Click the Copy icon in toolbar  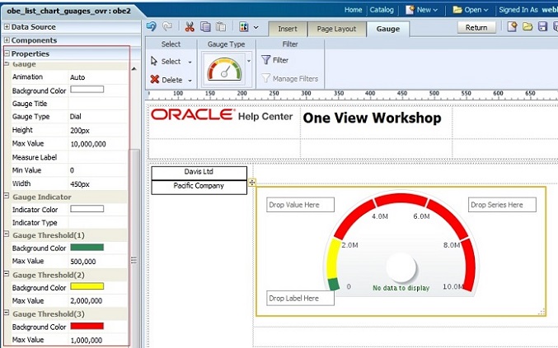tap(205, 26)
